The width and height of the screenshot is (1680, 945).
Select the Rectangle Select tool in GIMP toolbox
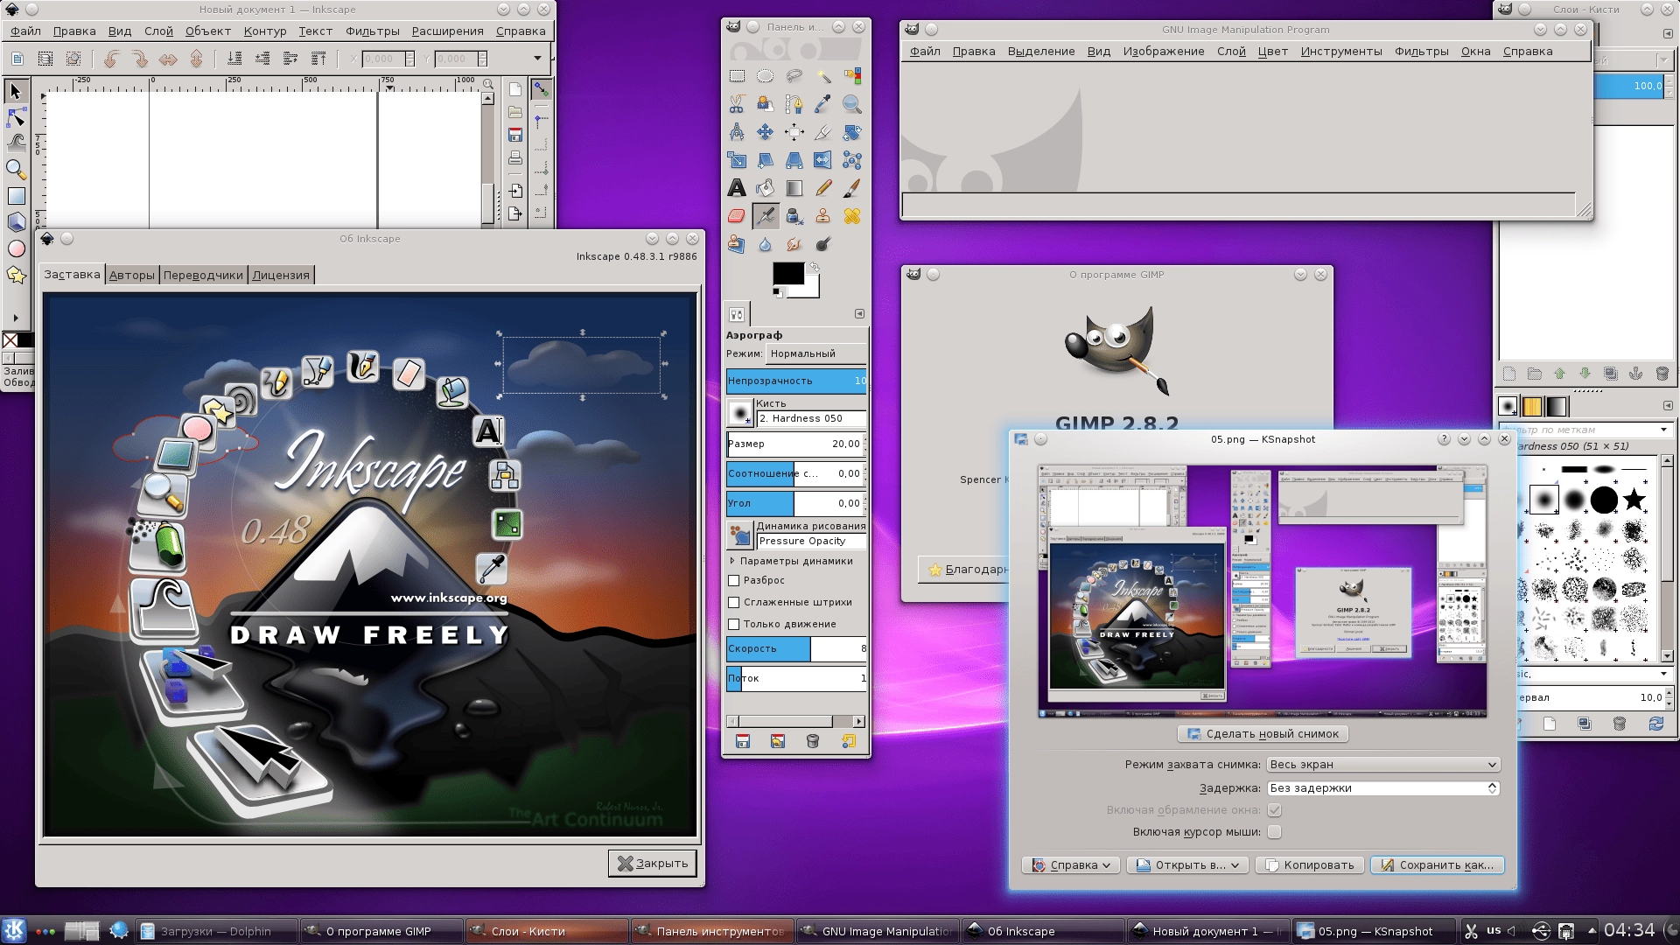(x=737, y=76)
